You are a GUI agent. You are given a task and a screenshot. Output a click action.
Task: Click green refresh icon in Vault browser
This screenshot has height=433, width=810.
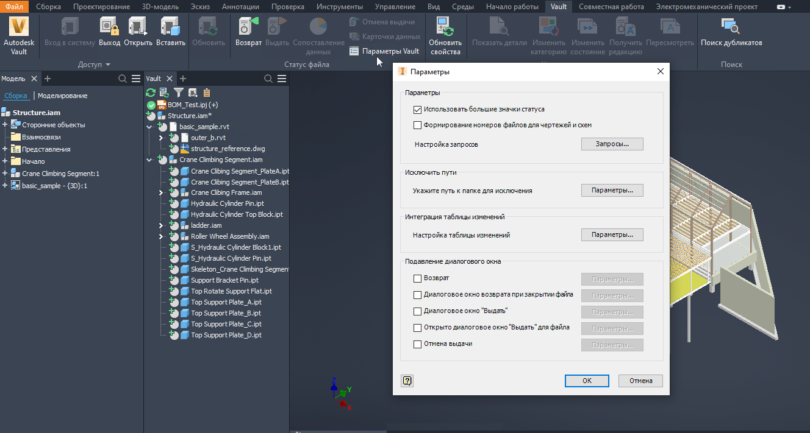(150, 93)
